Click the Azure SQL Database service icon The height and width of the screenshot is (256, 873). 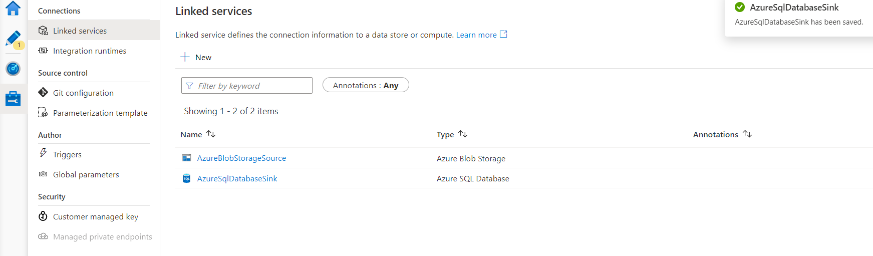pyautogui.click(x=186, y=178)
